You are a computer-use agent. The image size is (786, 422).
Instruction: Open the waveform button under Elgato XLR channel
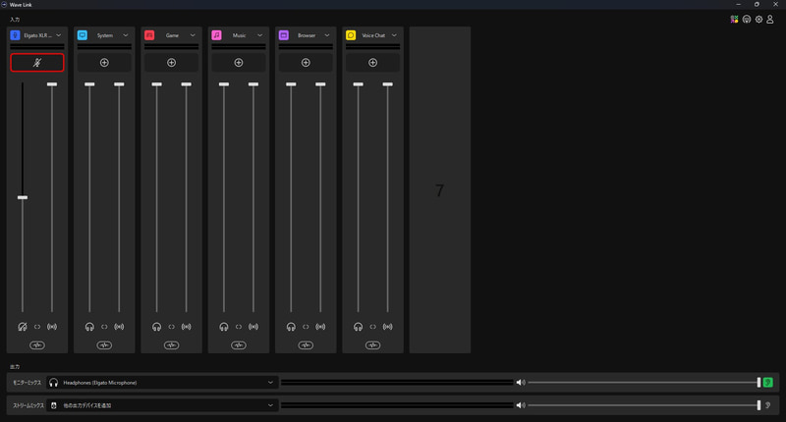[37, 344]
